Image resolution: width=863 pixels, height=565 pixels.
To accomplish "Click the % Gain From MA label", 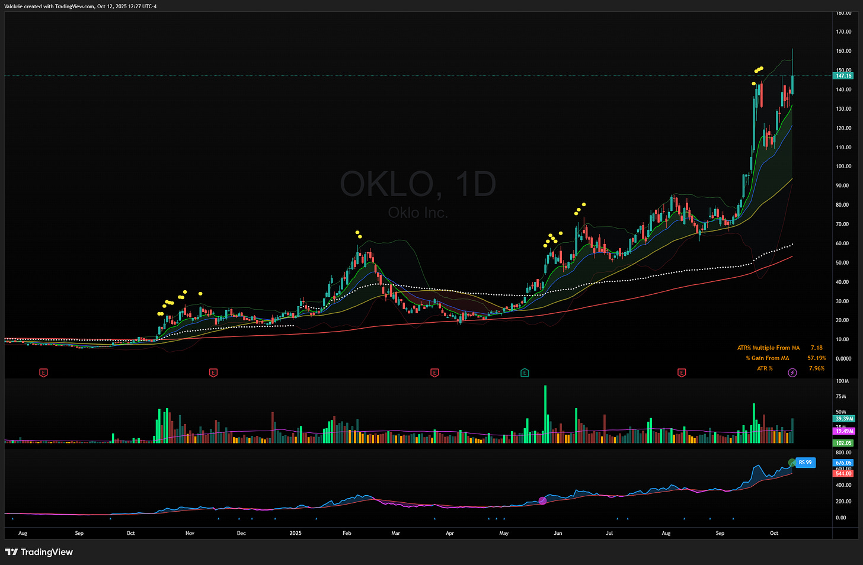I will click(768, 358).
